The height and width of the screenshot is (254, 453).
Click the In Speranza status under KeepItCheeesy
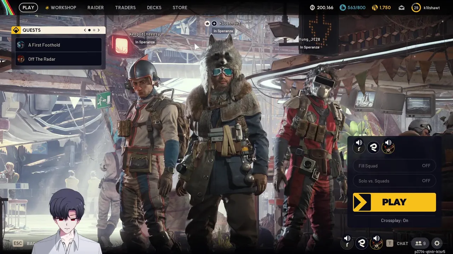click(x=145, y=42)
